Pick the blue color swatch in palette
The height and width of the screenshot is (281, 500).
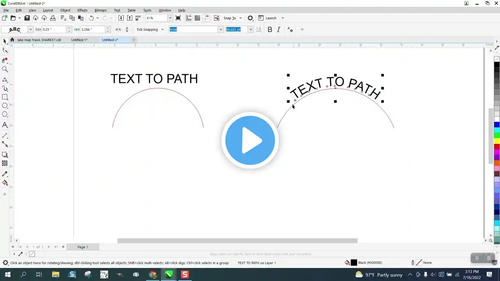(497, 124)
